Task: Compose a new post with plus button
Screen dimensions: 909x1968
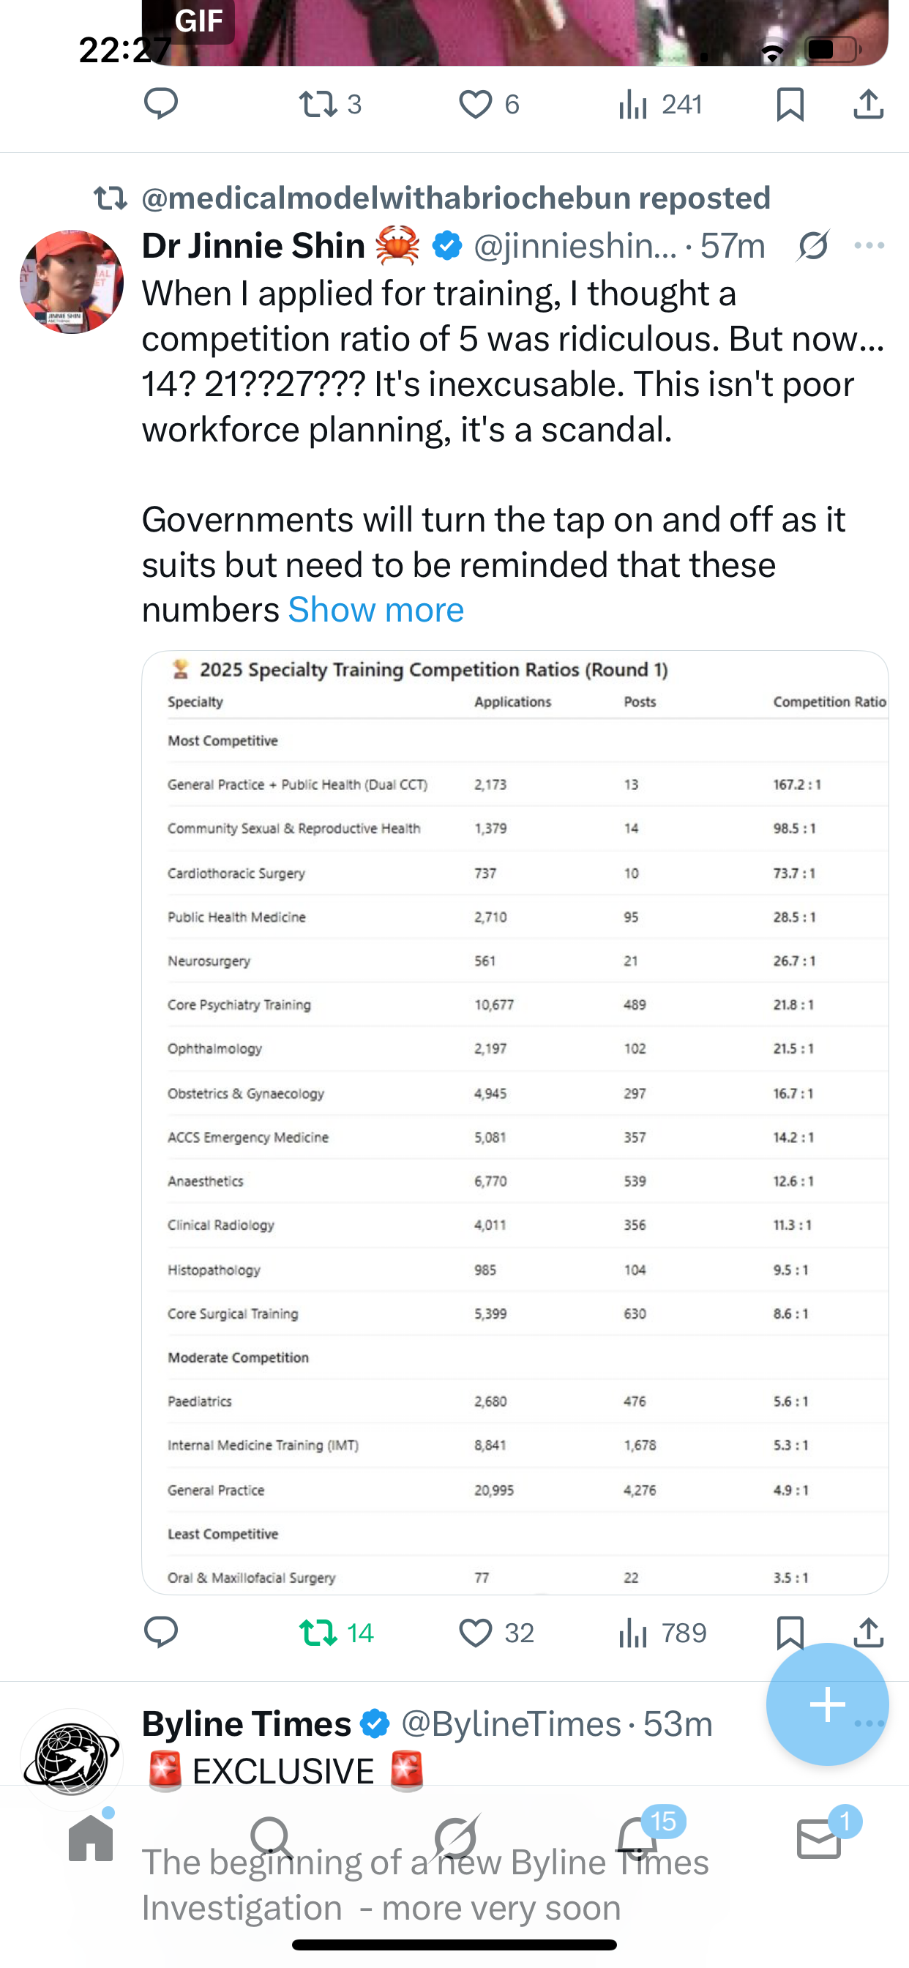Action: [x=827, y=1704]
